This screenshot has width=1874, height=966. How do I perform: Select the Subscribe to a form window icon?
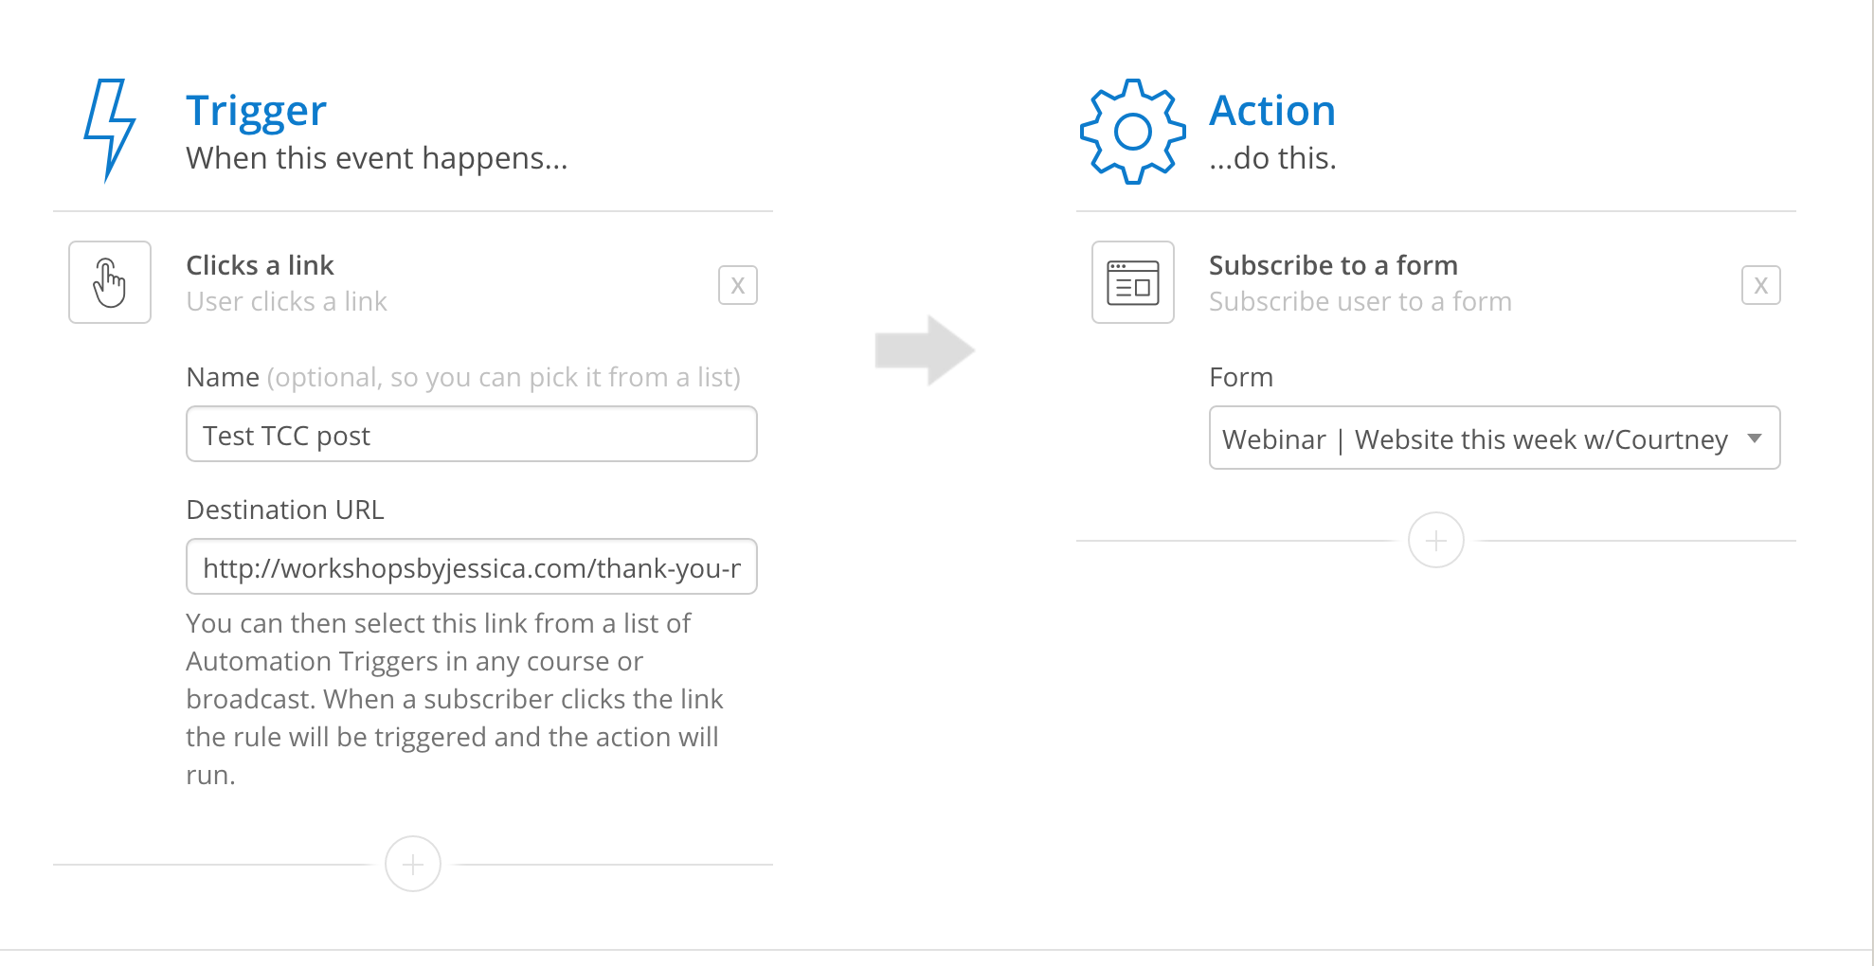[1133, 282]
